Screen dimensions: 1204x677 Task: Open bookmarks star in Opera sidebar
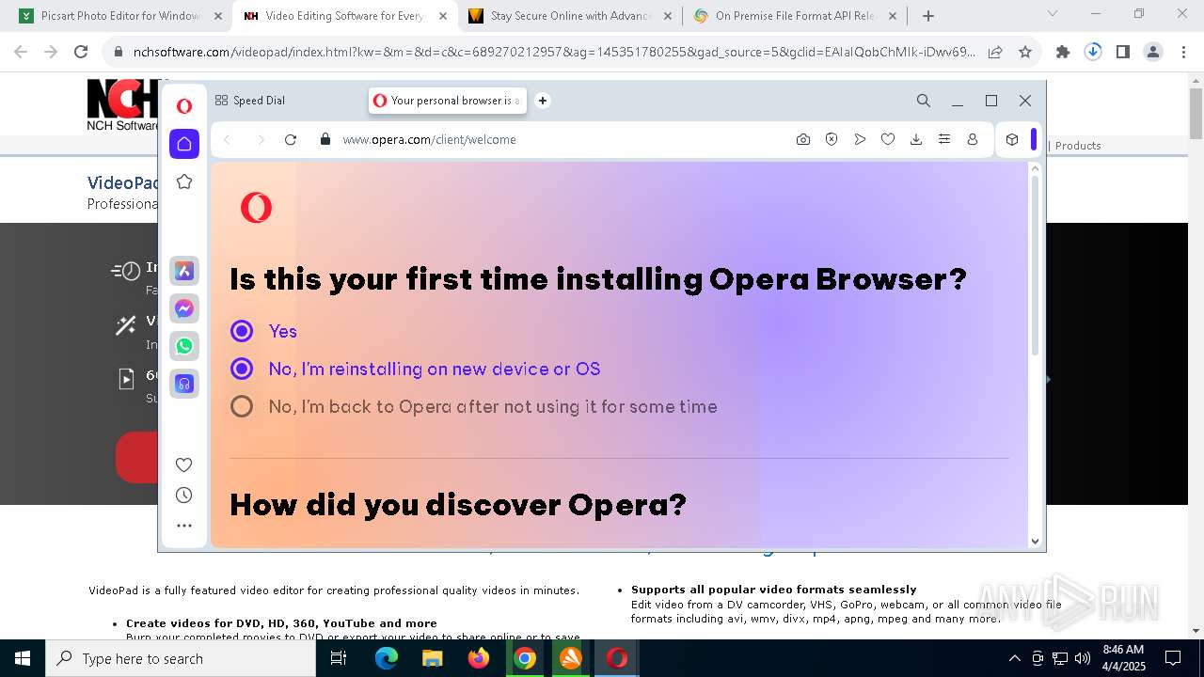point(184,181)
